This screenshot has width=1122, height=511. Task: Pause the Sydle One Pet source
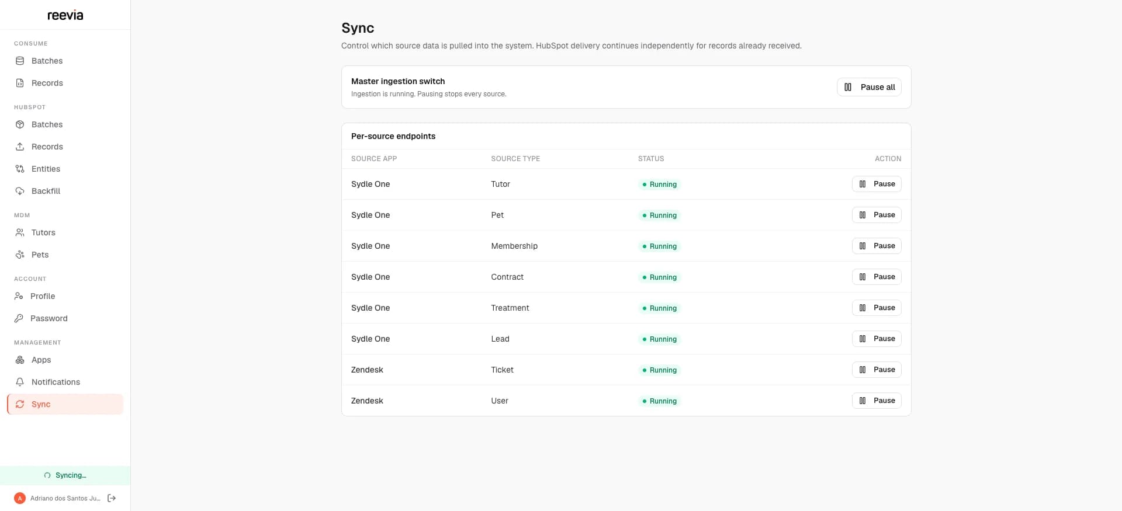[x=877, y=215]
